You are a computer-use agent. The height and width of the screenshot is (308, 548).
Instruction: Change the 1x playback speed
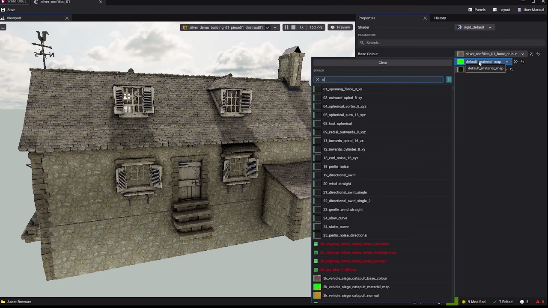(x=301, y=27)
